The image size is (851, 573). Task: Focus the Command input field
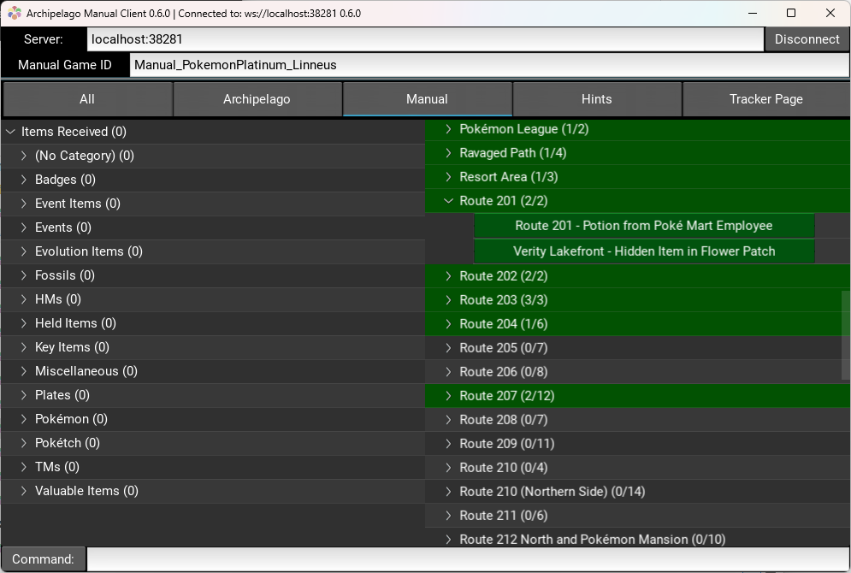coord(468,559)
